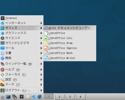Click the Sound and Video monitor icon
Viewport: 125px width, 100px height.
click(x=2, y=43)
